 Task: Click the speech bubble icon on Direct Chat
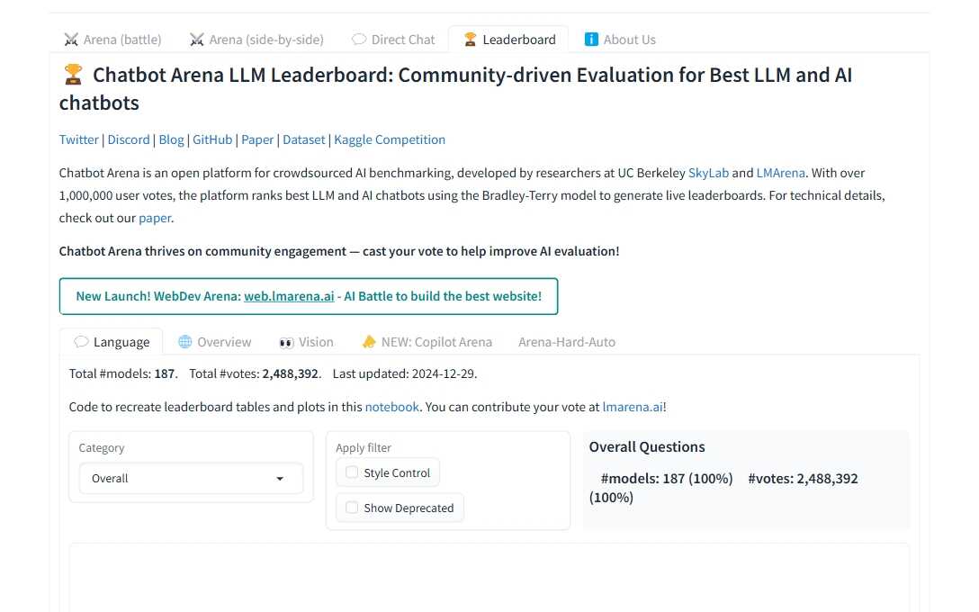(x=359, y=40)
